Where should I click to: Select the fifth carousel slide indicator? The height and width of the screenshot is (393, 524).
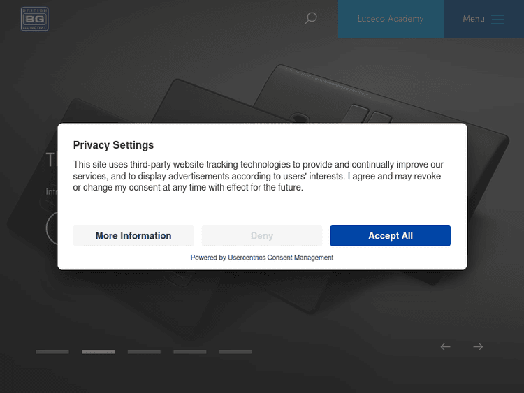235,352
